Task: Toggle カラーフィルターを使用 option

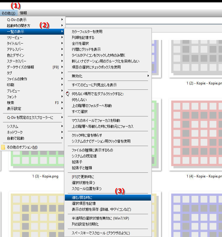Action: point(108,31)
